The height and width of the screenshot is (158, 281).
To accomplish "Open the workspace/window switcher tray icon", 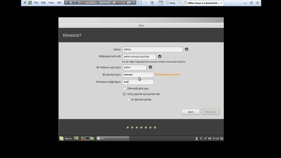I will [x=222, y=139].
